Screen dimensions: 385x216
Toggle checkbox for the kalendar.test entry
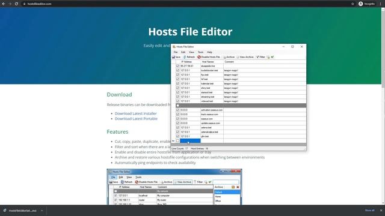point(178,83)
